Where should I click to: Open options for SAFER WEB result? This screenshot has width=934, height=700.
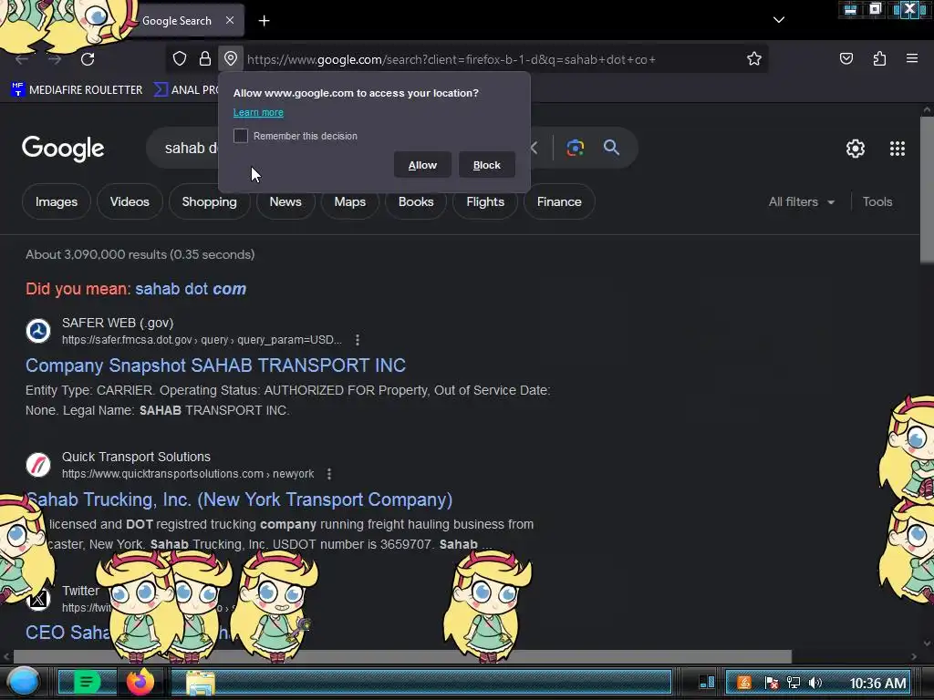[358, 340]
